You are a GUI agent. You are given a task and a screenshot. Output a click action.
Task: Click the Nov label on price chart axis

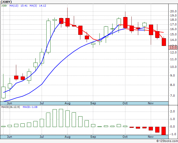151,103
